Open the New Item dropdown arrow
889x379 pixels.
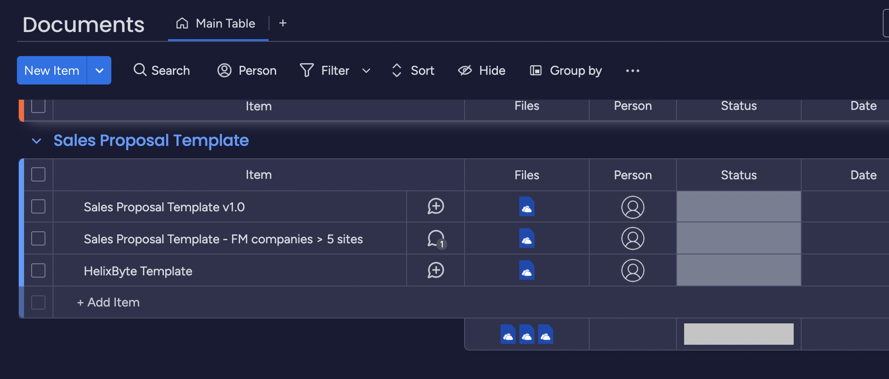click(99, 71)
